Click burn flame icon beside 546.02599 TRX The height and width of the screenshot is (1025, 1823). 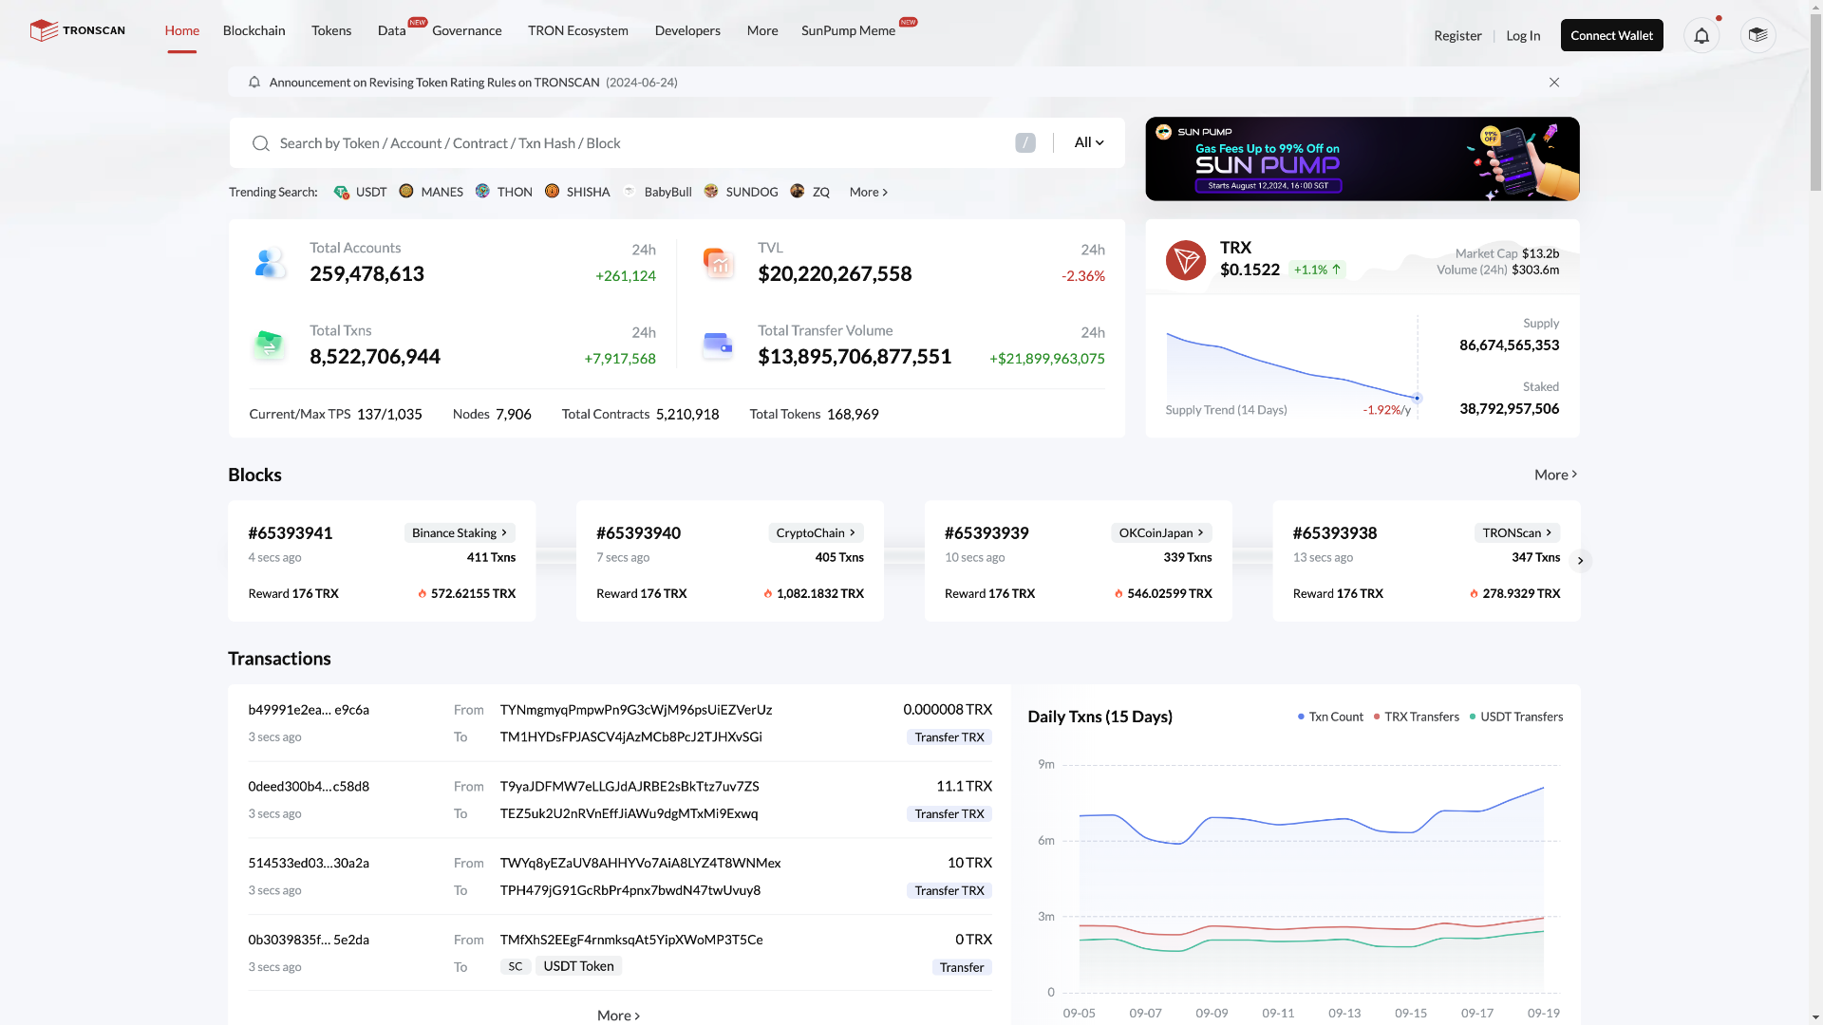pyautogui.click(x=1118, y=594)
